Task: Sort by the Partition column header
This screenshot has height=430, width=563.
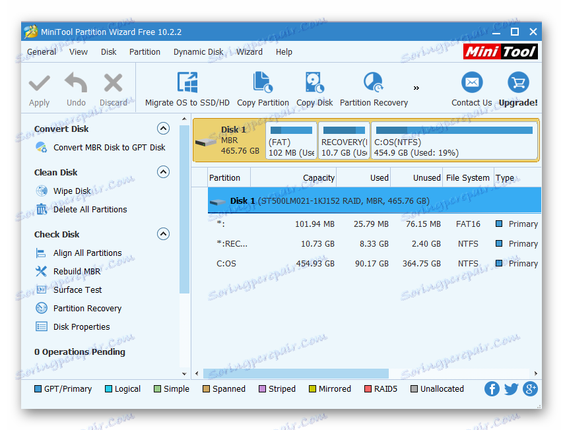Action: pos(229,177)
